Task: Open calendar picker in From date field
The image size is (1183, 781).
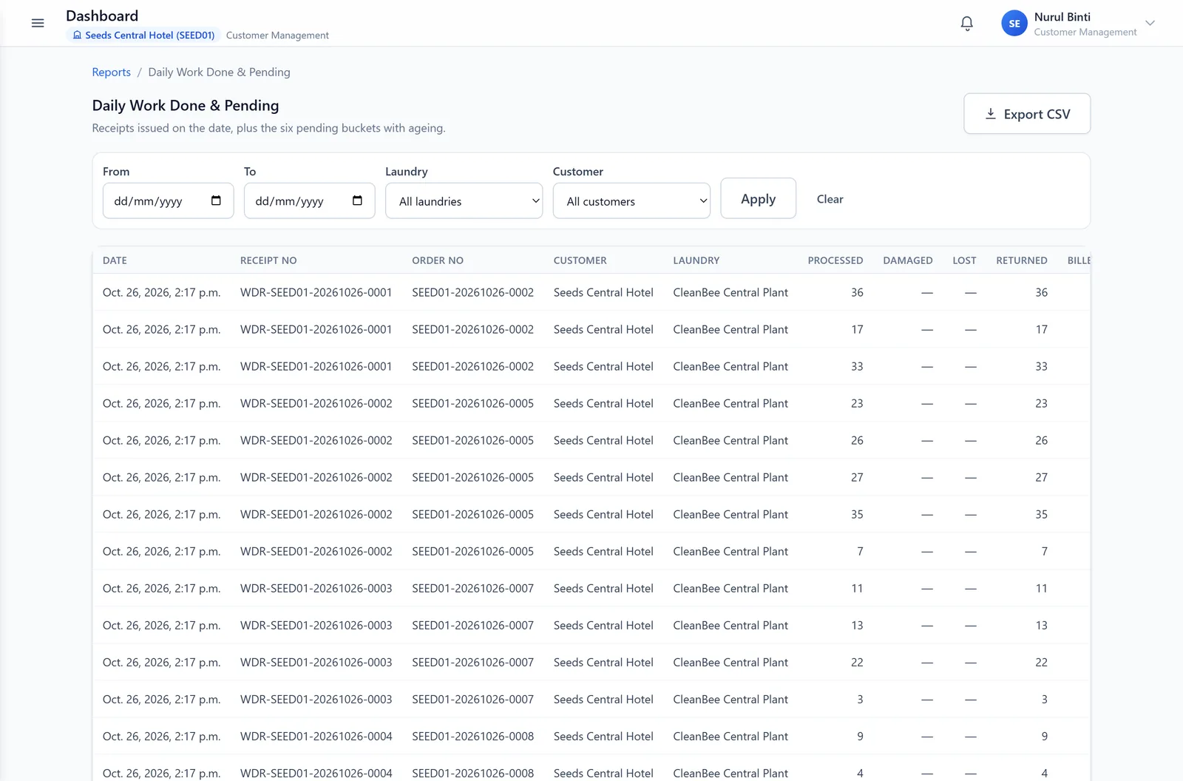Action: coord(216,200)
